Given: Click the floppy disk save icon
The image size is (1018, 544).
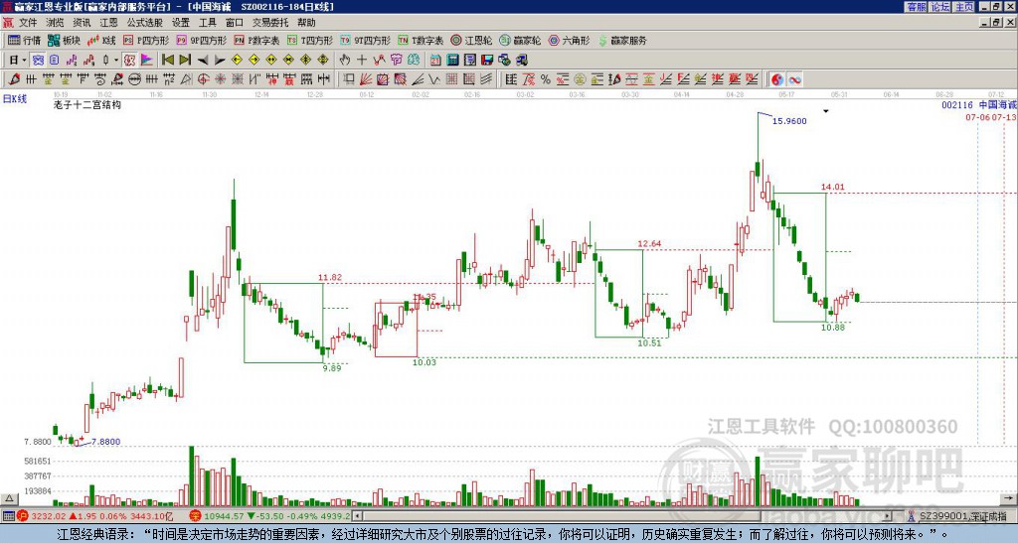Looking at the screenshot, I should tap(487, 60).
